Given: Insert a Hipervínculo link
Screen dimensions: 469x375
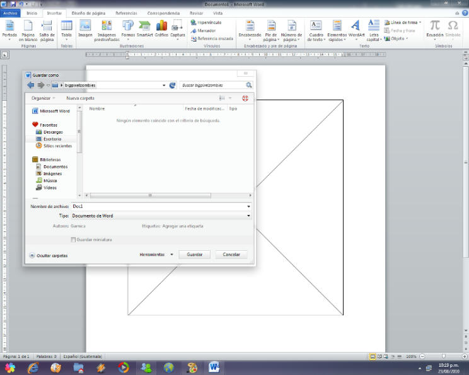Looking at the screenshot, I should (x=206, y=23).
